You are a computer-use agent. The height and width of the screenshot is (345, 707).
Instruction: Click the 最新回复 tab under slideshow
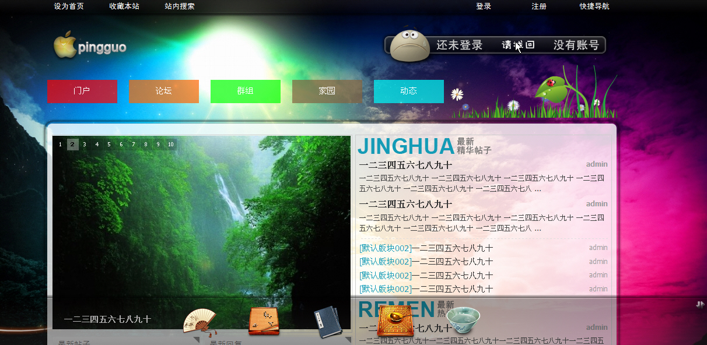(226, 343)
